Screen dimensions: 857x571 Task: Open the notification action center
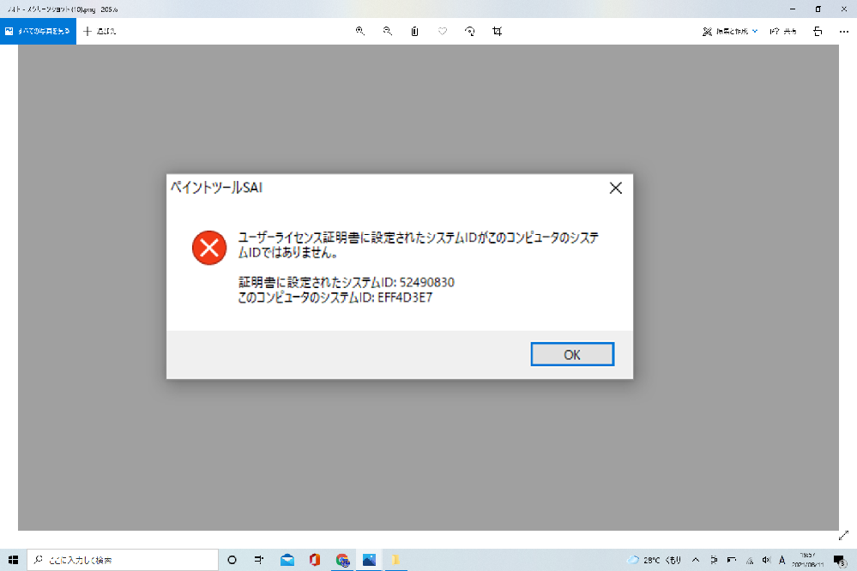pos(840,560)
